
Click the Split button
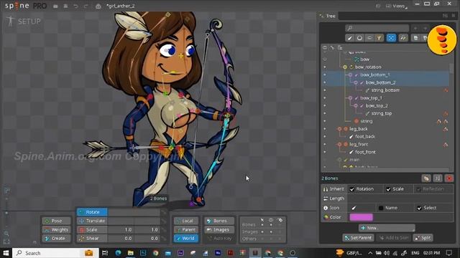click(423, 238)
